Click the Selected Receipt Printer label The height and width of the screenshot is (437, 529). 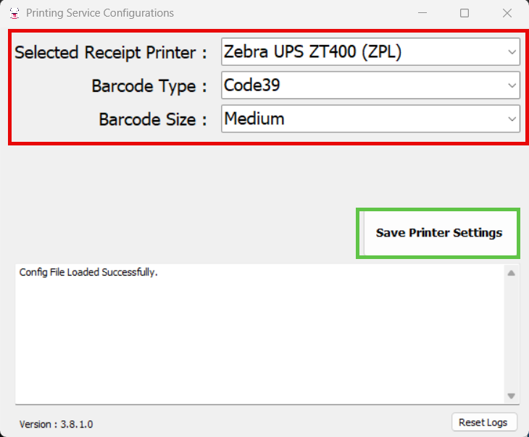point(111,53)
